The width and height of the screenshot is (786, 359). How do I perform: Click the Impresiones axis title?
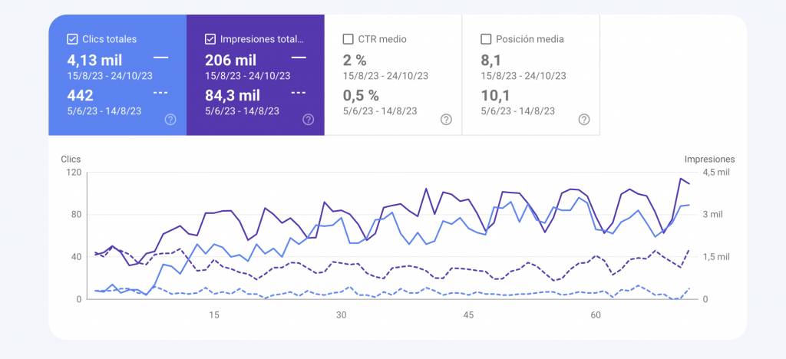(709, 160)
